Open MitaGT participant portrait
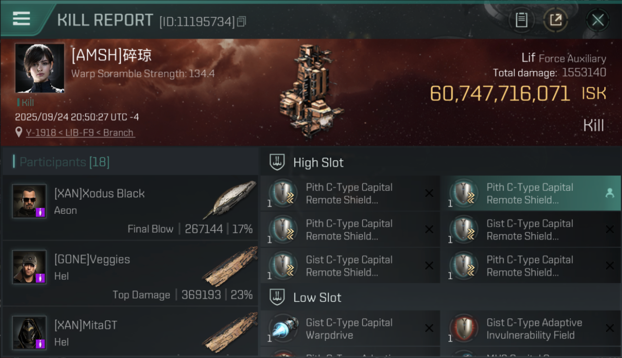This screenshot has height=358, width=622. pyautogui.click(x=30, y=332)
